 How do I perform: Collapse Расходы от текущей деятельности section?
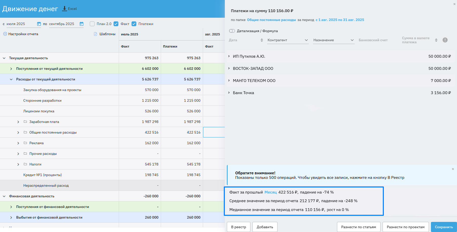point(11,79)
